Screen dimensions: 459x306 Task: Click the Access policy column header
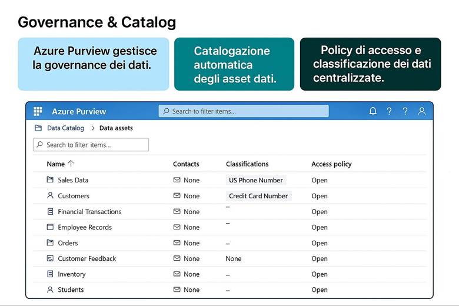pos(331,164)
